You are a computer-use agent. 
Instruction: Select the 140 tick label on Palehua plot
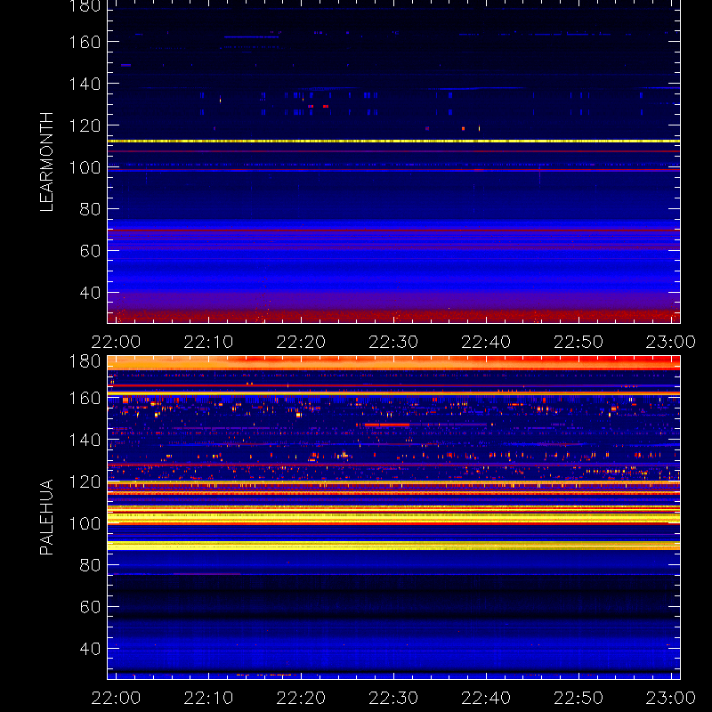tap(85, 440)
